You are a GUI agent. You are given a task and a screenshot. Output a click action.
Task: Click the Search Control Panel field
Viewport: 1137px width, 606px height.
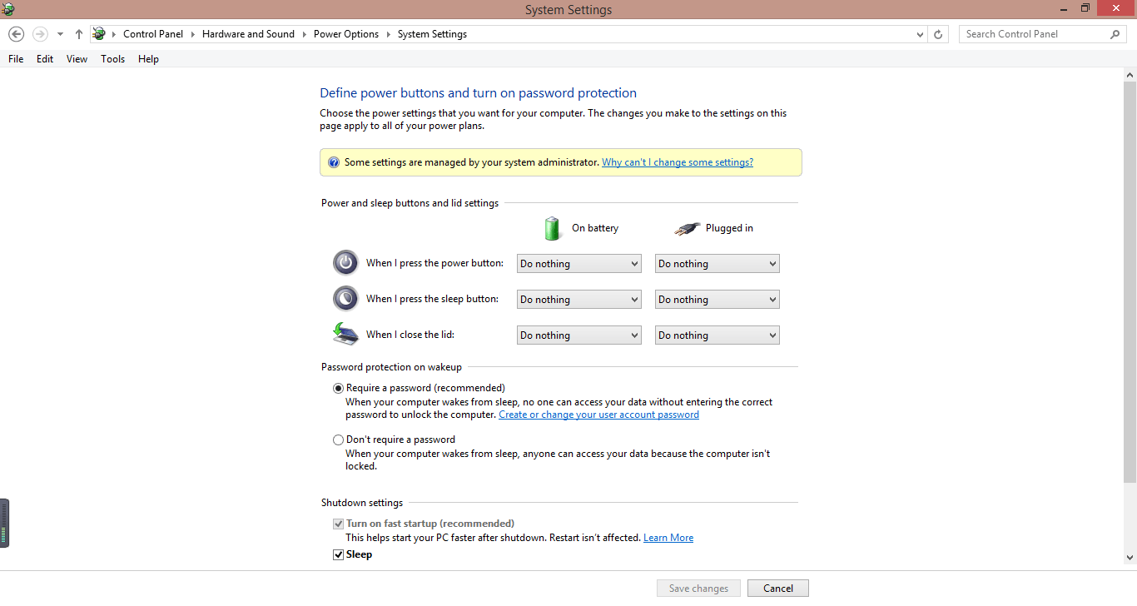click(1034, 34)
